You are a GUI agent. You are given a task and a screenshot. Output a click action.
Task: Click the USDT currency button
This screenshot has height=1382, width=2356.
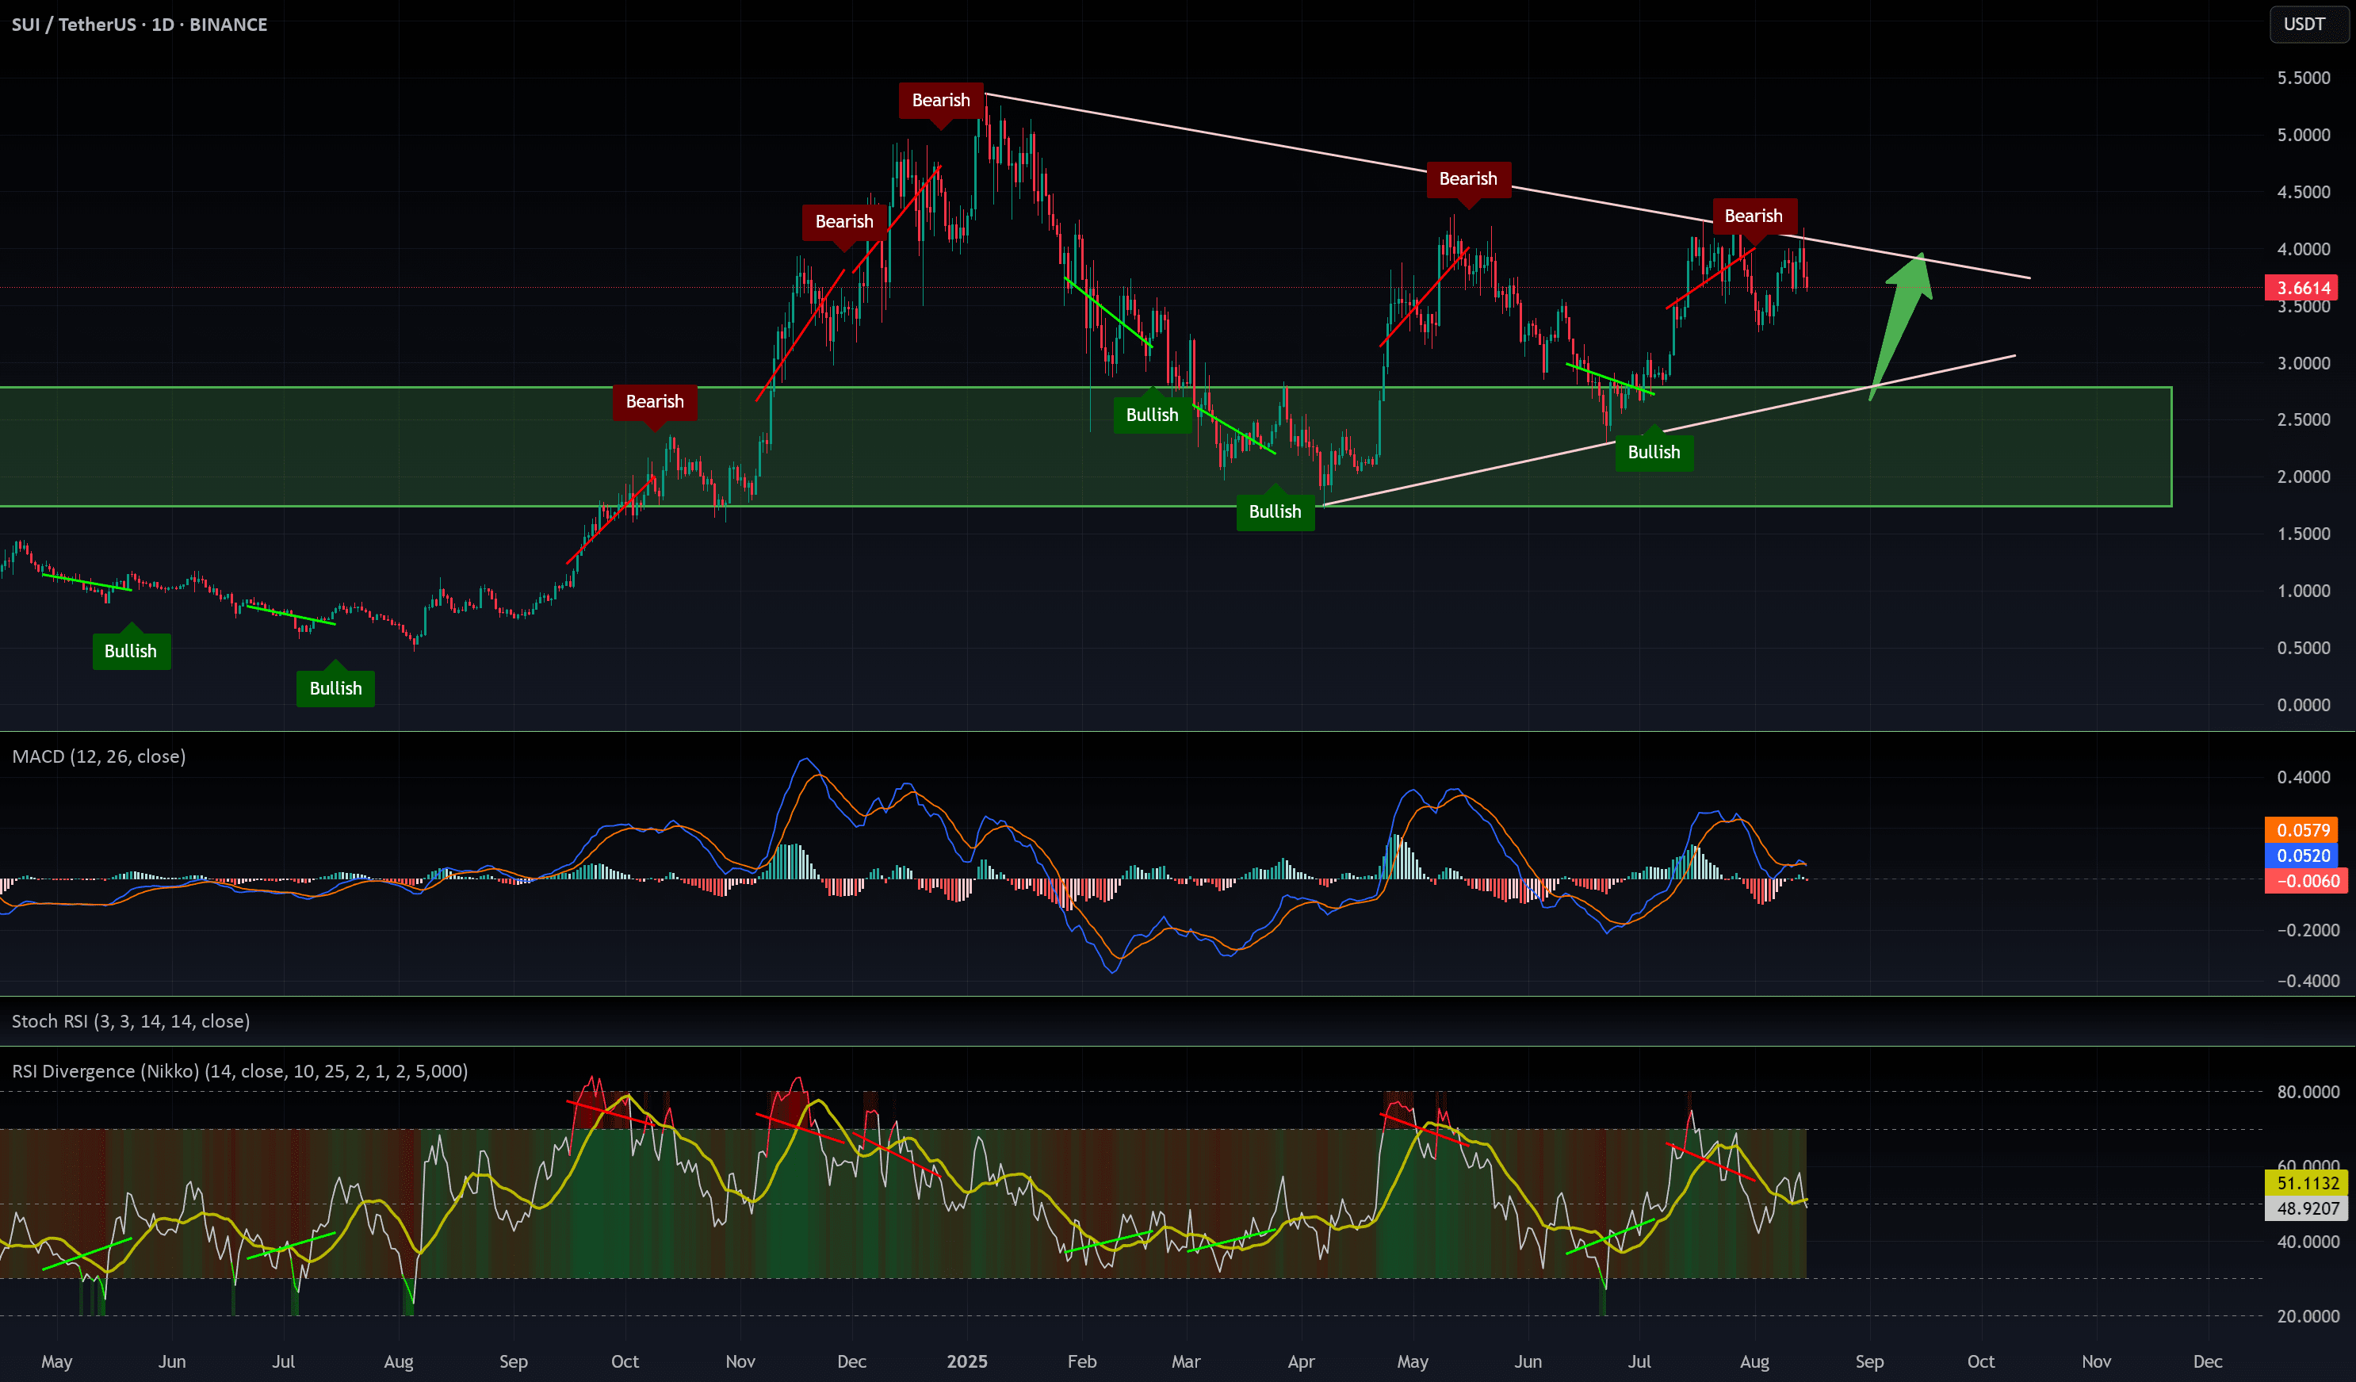[x=2304, y=25]
